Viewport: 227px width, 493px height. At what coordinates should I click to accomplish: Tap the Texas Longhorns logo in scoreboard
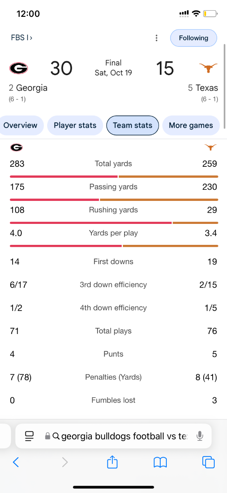208,68
